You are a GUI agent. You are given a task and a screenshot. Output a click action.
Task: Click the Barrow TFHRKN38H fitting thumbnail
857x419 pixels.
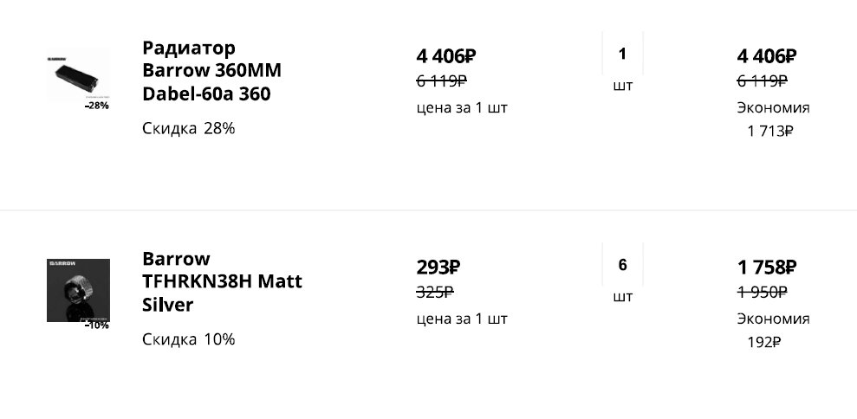78,289
